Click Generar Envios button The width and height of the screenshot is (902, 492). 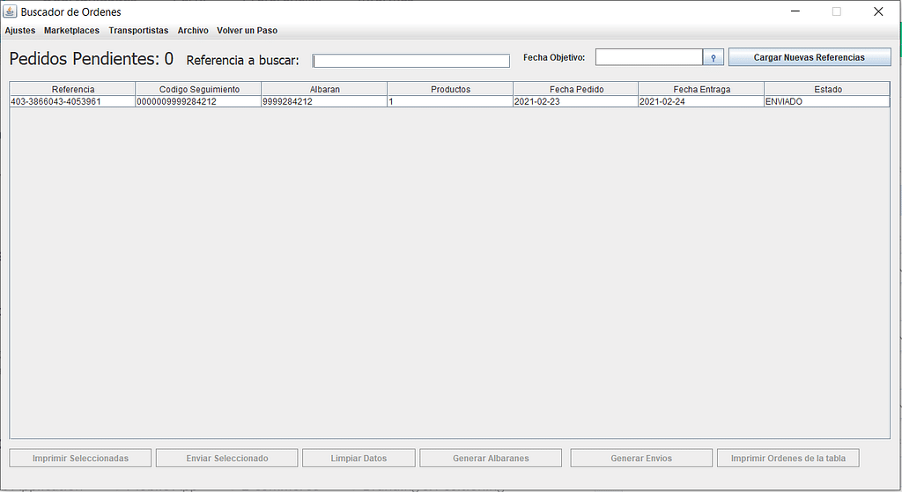click(x=641, y=458)
